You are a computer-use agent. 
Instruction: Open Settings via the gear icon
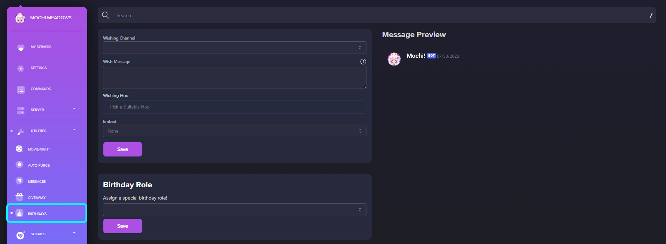pyautogui.click(x=21, y=68)
